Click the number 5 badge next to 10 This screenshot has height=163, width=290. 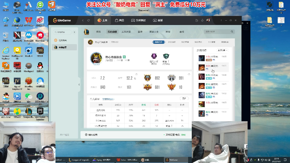coord(171,87)
